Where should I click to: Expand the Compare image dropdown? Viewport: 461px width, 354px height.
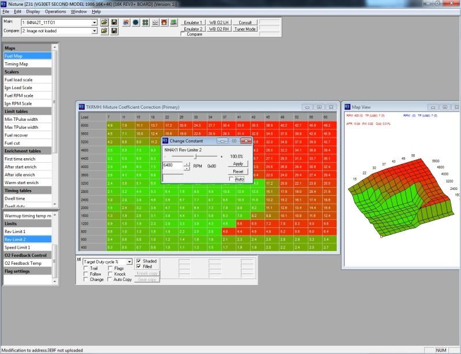click(95, 30)
